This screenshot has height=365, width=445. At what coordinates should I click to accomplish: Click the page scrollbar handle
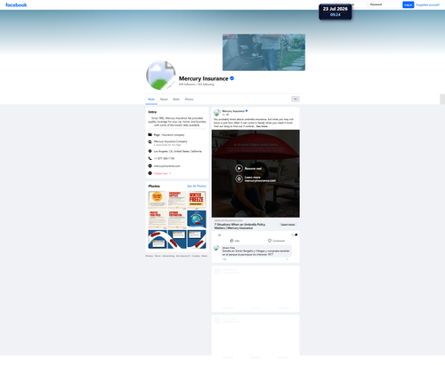point(442,99)
